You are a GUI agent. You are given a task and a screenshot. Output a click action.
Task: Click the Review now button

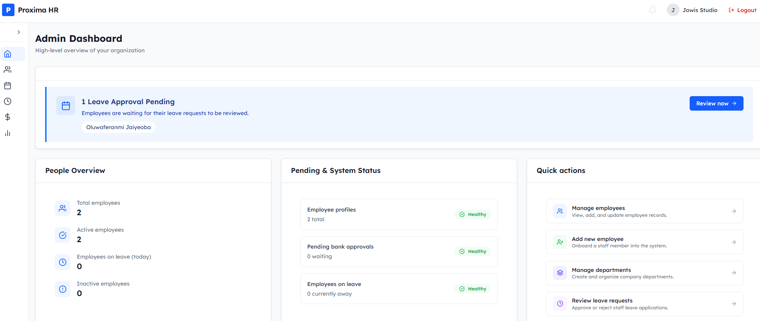[716, 103]
